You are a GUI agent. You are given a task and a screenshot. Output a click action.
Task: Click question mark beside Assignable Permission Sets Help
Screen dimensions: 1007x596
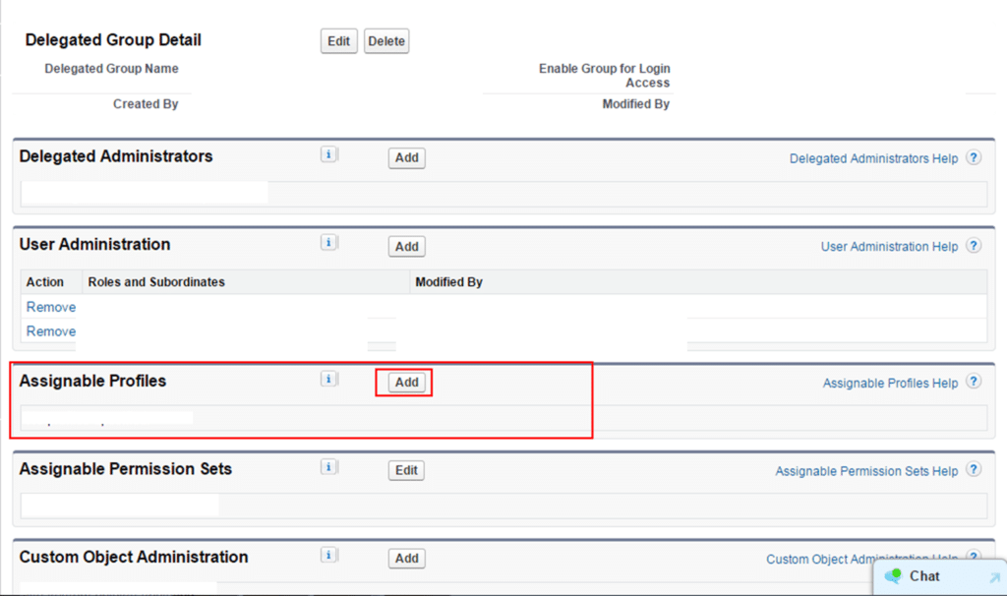click(973, 470)
